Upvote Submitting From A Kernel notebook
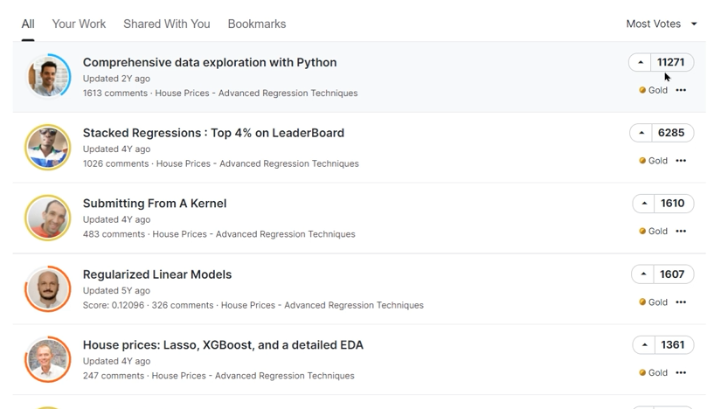Screen dimensions: 721x409 644,204
